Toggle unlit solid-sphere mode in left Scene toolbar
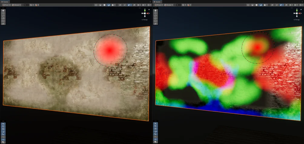Viewport: 304px width, 144px height. click(104, 5)
